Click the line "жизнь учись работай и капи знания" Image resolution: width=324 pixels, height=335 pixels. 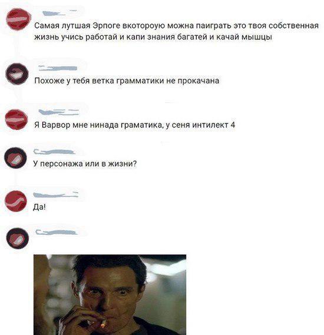(153, 37)
